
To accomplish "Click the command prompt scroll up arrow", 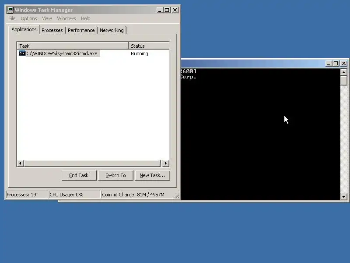I will point(344,72).
